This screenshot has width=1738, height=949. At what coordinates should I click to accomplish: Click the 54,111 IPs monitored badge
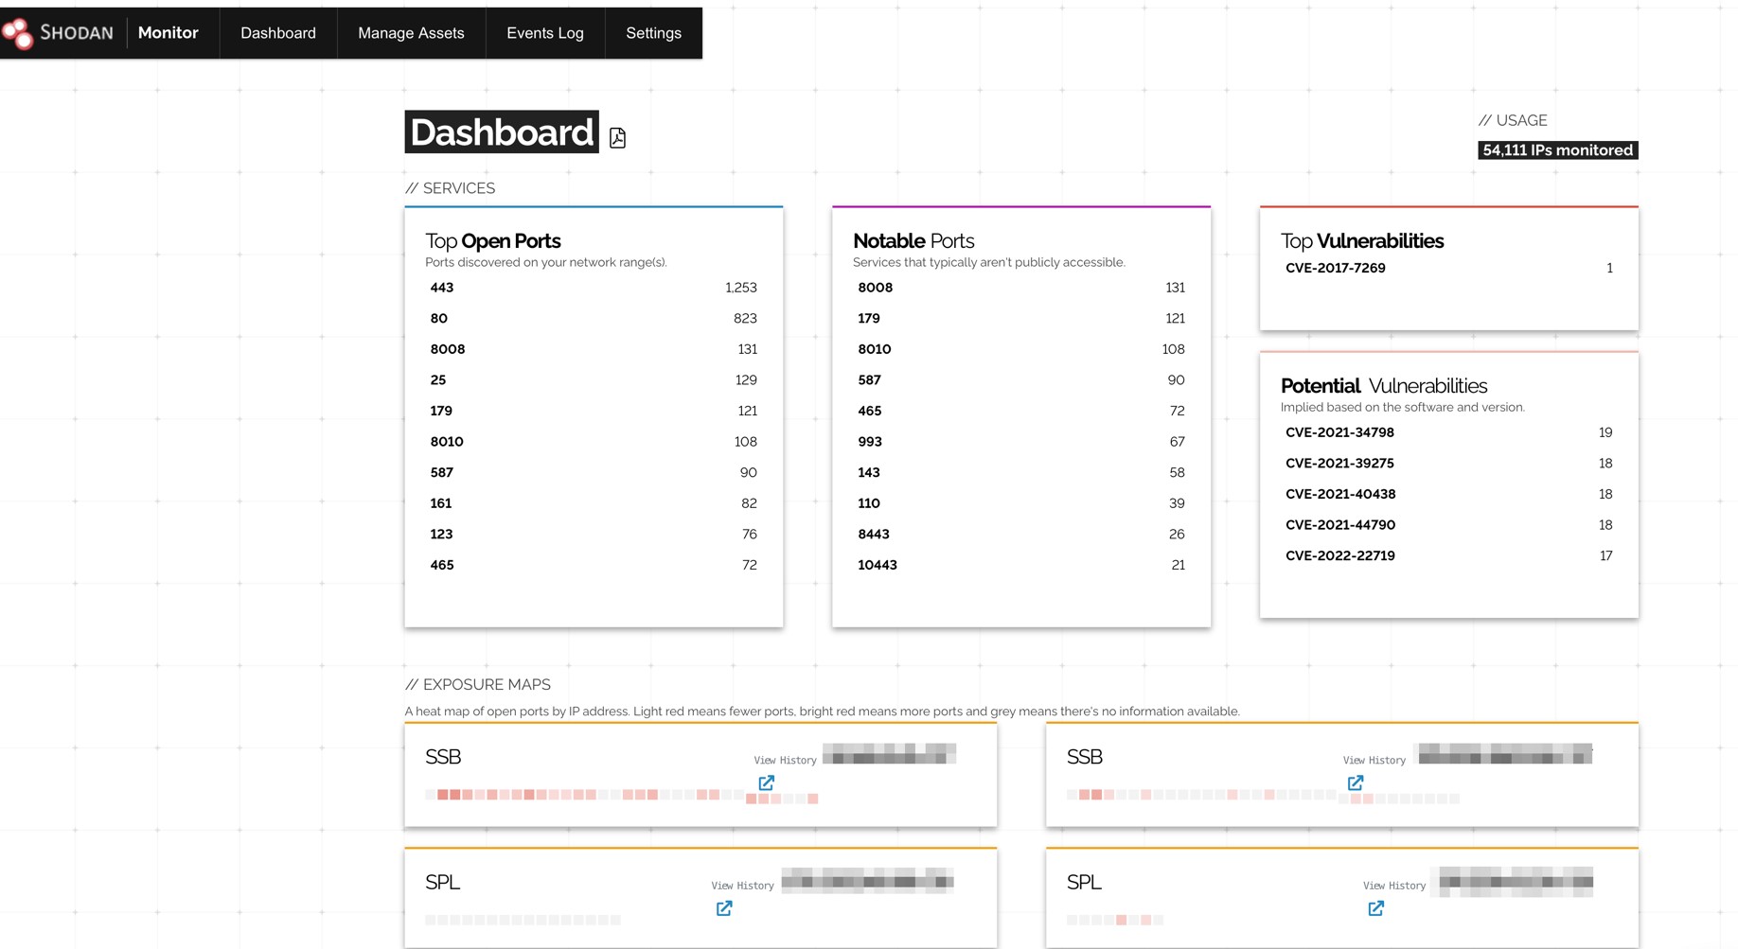[1558, 150]
